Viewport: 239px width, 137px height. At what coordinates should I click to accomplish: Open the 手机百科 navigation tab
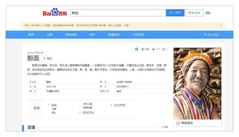(x=138, y=35)
